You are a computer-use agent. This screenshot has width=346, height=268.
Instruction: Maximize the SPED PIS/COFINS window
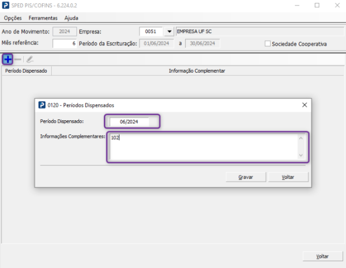point(317,5)
